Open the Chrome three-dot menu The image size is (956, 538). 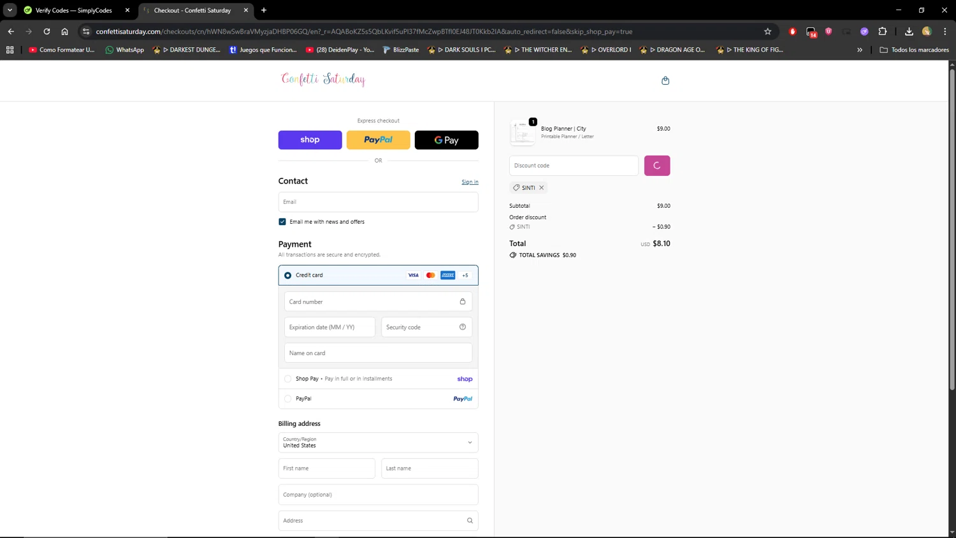pos(945,31)
